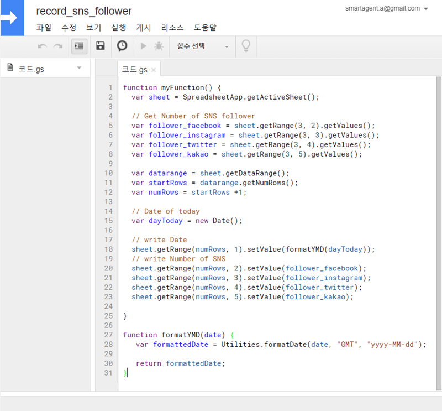Close the 코드.gs editor tab
Screen dimensions: 442x411
pos(154,70)
